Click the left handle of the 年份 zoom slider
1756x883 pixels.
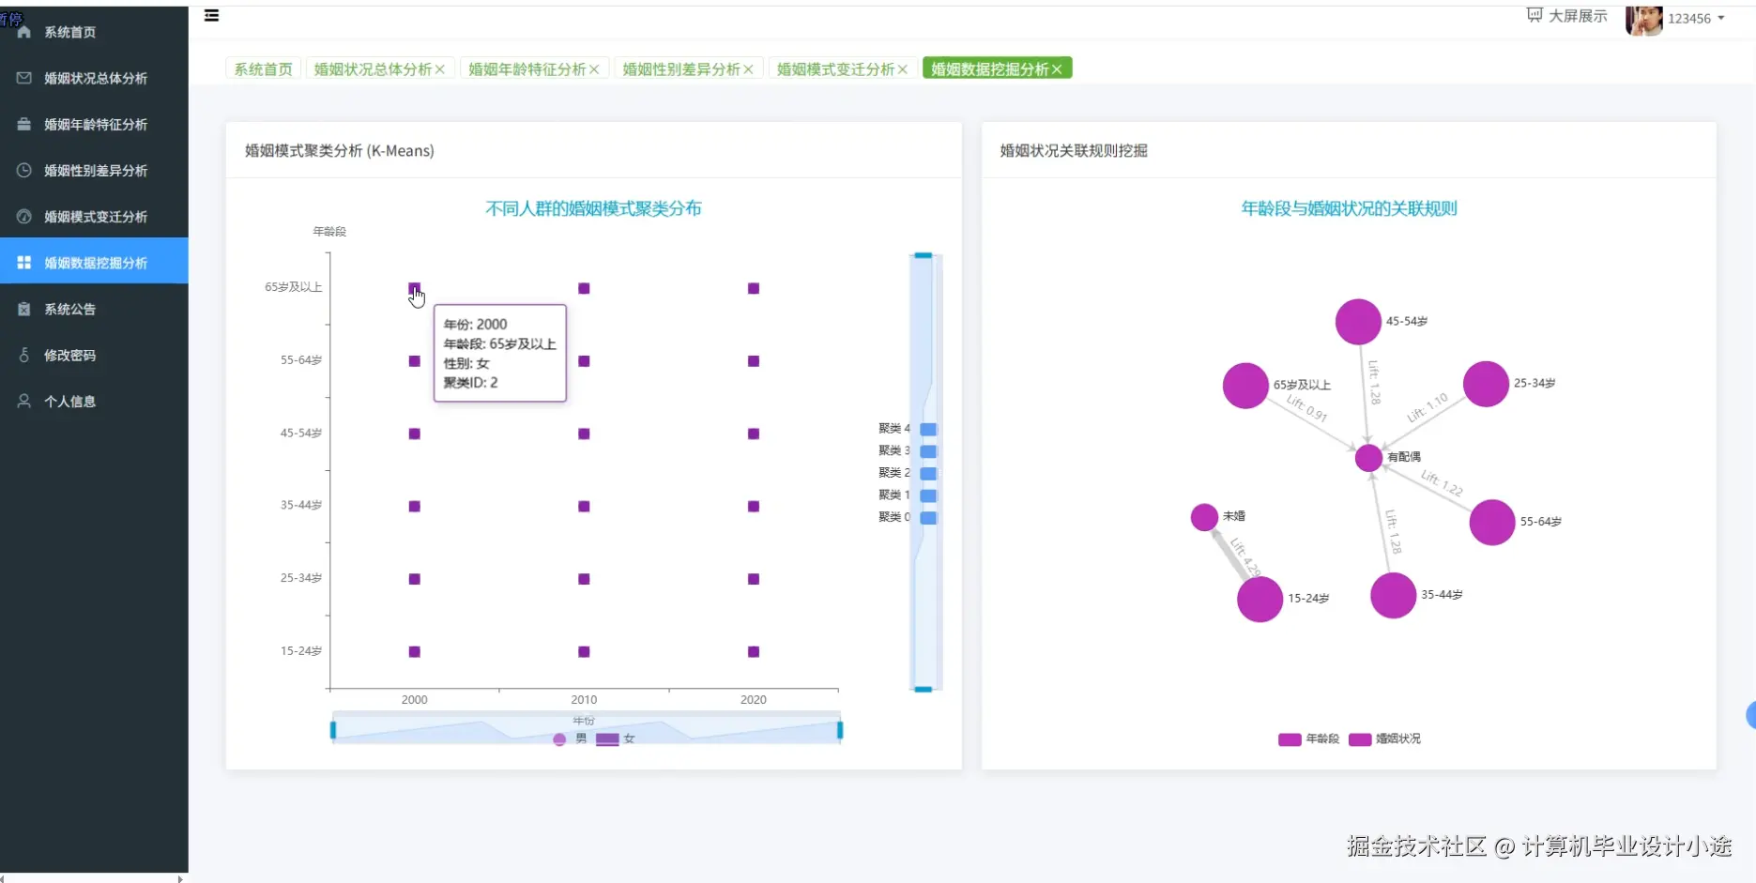point(333,730)
